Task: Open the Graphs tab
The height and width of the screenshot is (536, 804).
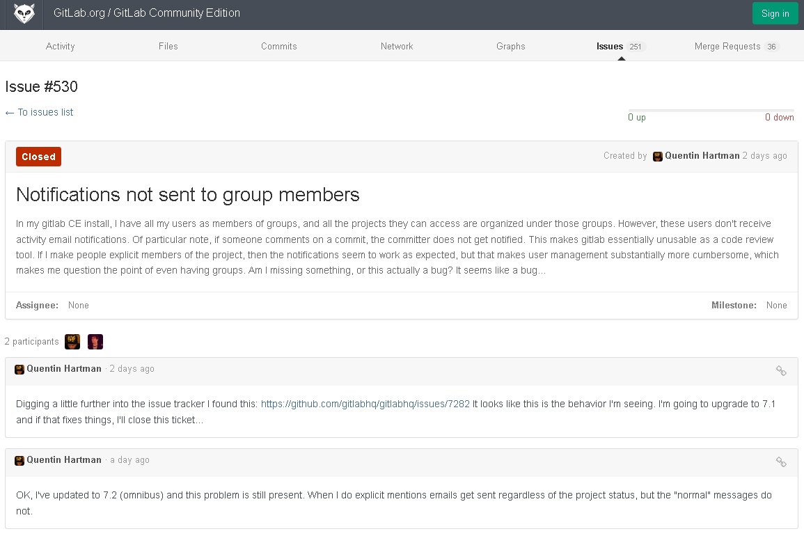Action: tap(511, 46)
